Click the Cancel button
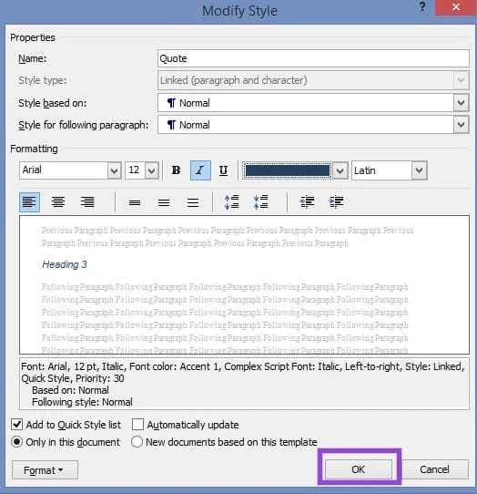The height and width of the screenshot is (494, 477). click(x=434, y=469)
